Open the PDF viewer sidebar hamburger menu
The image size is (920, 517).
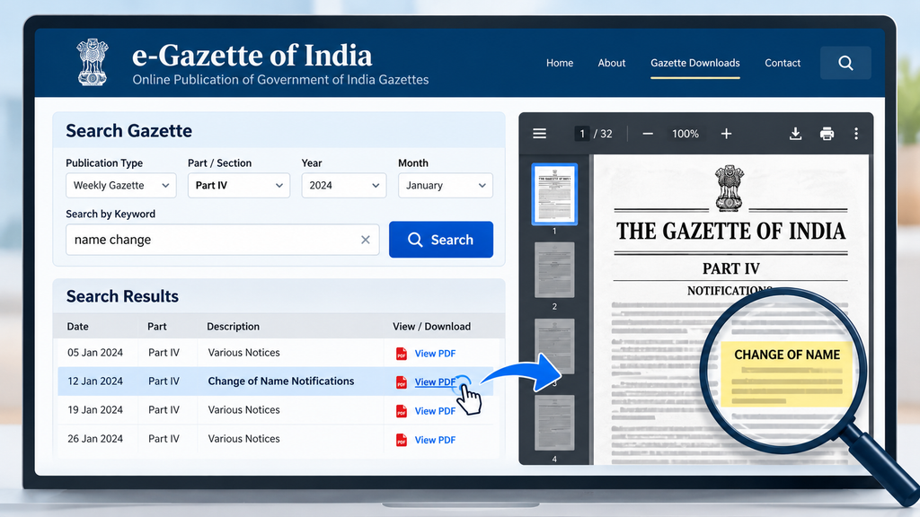pos(539,134)
